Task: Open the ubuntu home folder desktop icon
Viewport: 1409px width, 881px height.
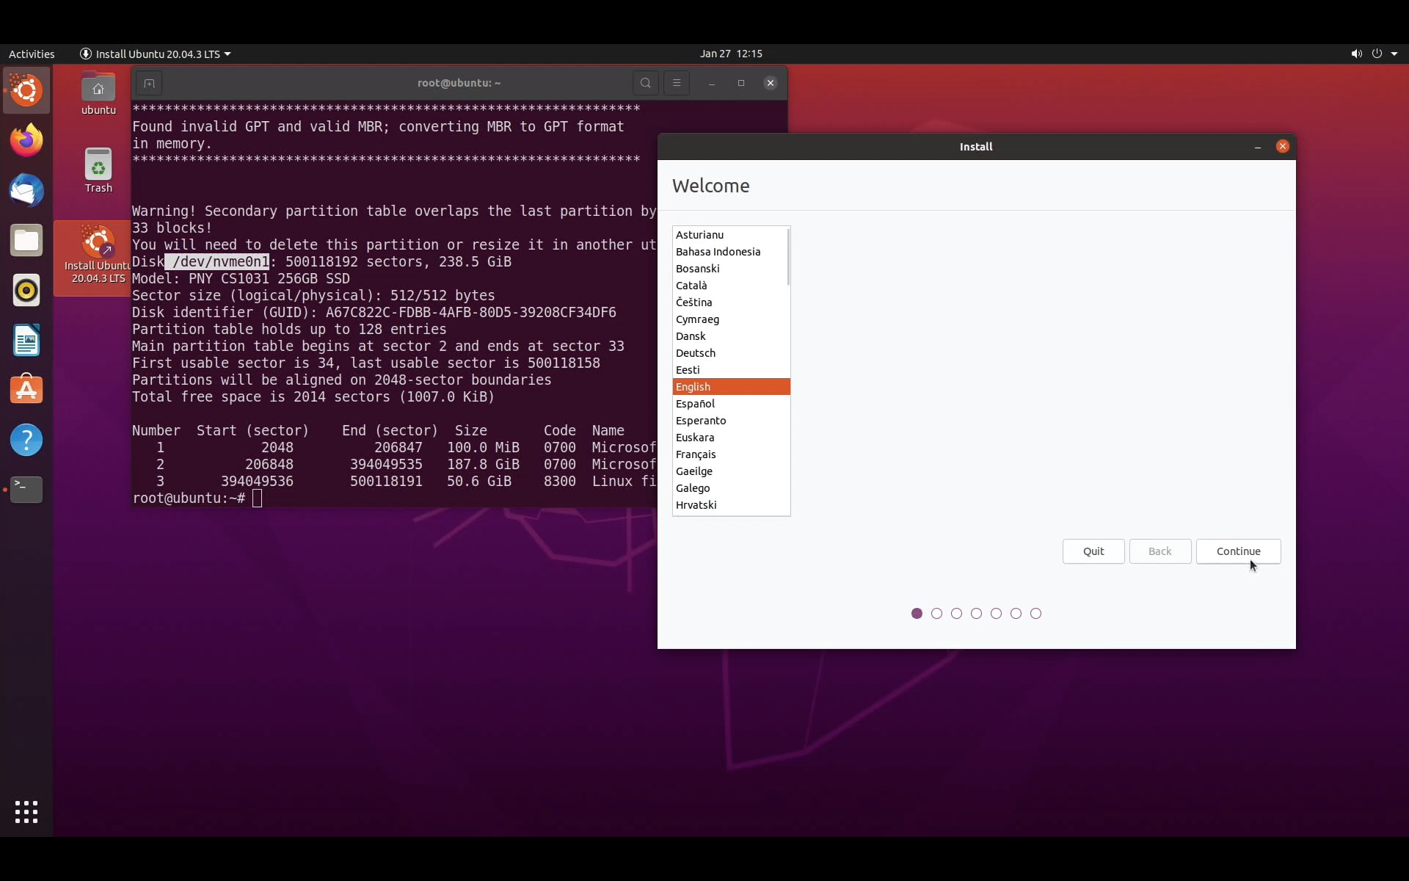Action: click(x=98, y=94)
